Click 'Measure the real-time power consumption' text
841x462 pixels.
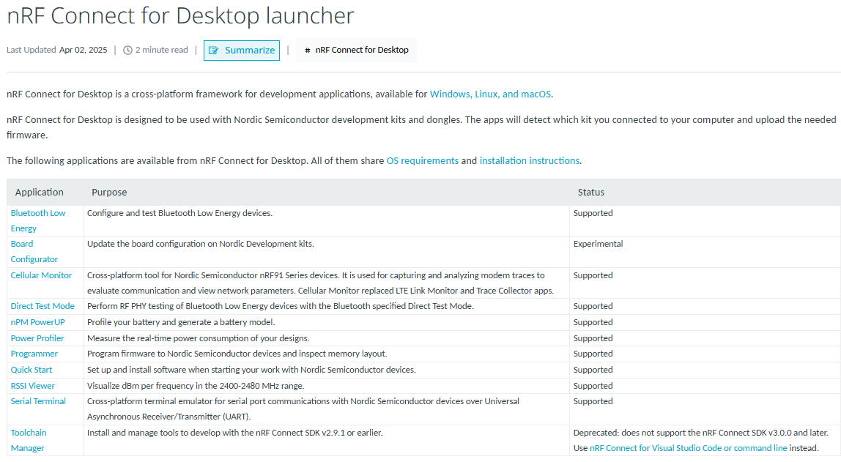click(198, 338)
